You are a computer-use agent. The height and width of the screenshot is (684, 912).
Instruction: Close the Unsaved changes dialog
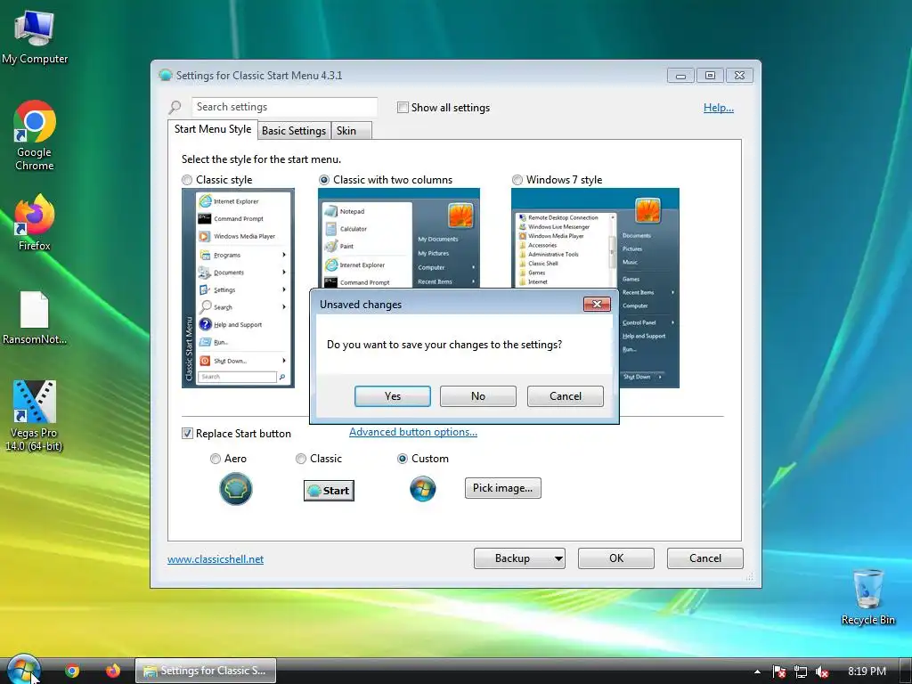(x=597, y=305)
